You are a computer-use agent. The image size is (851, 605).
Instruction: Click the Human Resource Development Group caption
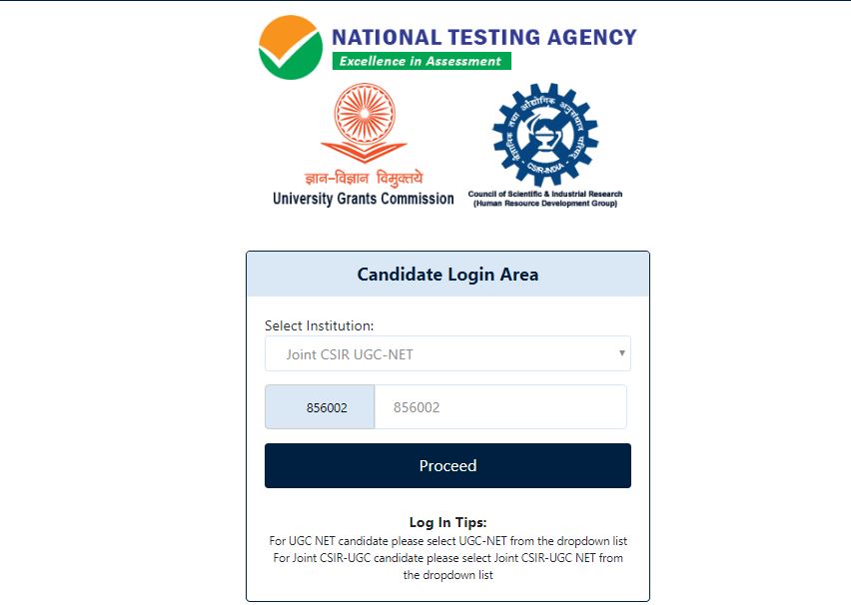pyautogui.click(x=544, y=204)
